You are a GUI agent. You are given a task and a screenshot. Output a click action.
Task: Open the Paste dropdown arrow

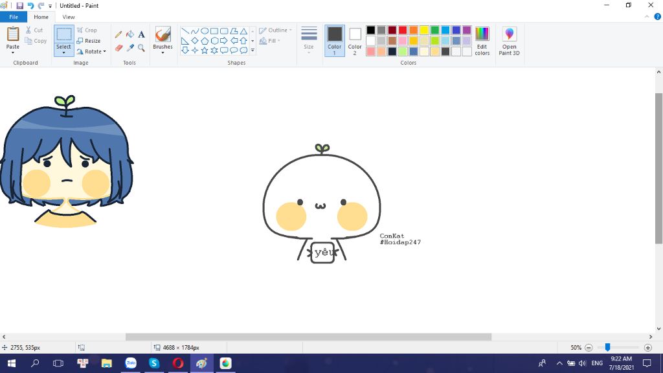[13, 52]
